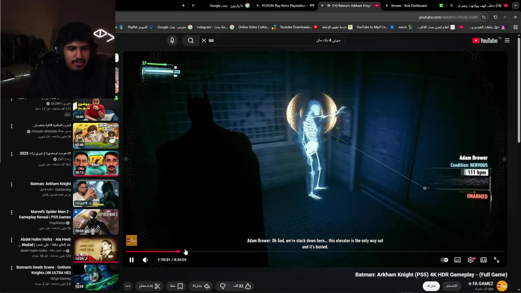Image resolution: width=521 pixels, height=293 pixels.
Task: Open the Marvel's Spider-Man 2 video thumbnail
Action: pyautogui.click(x=96, y=222)
